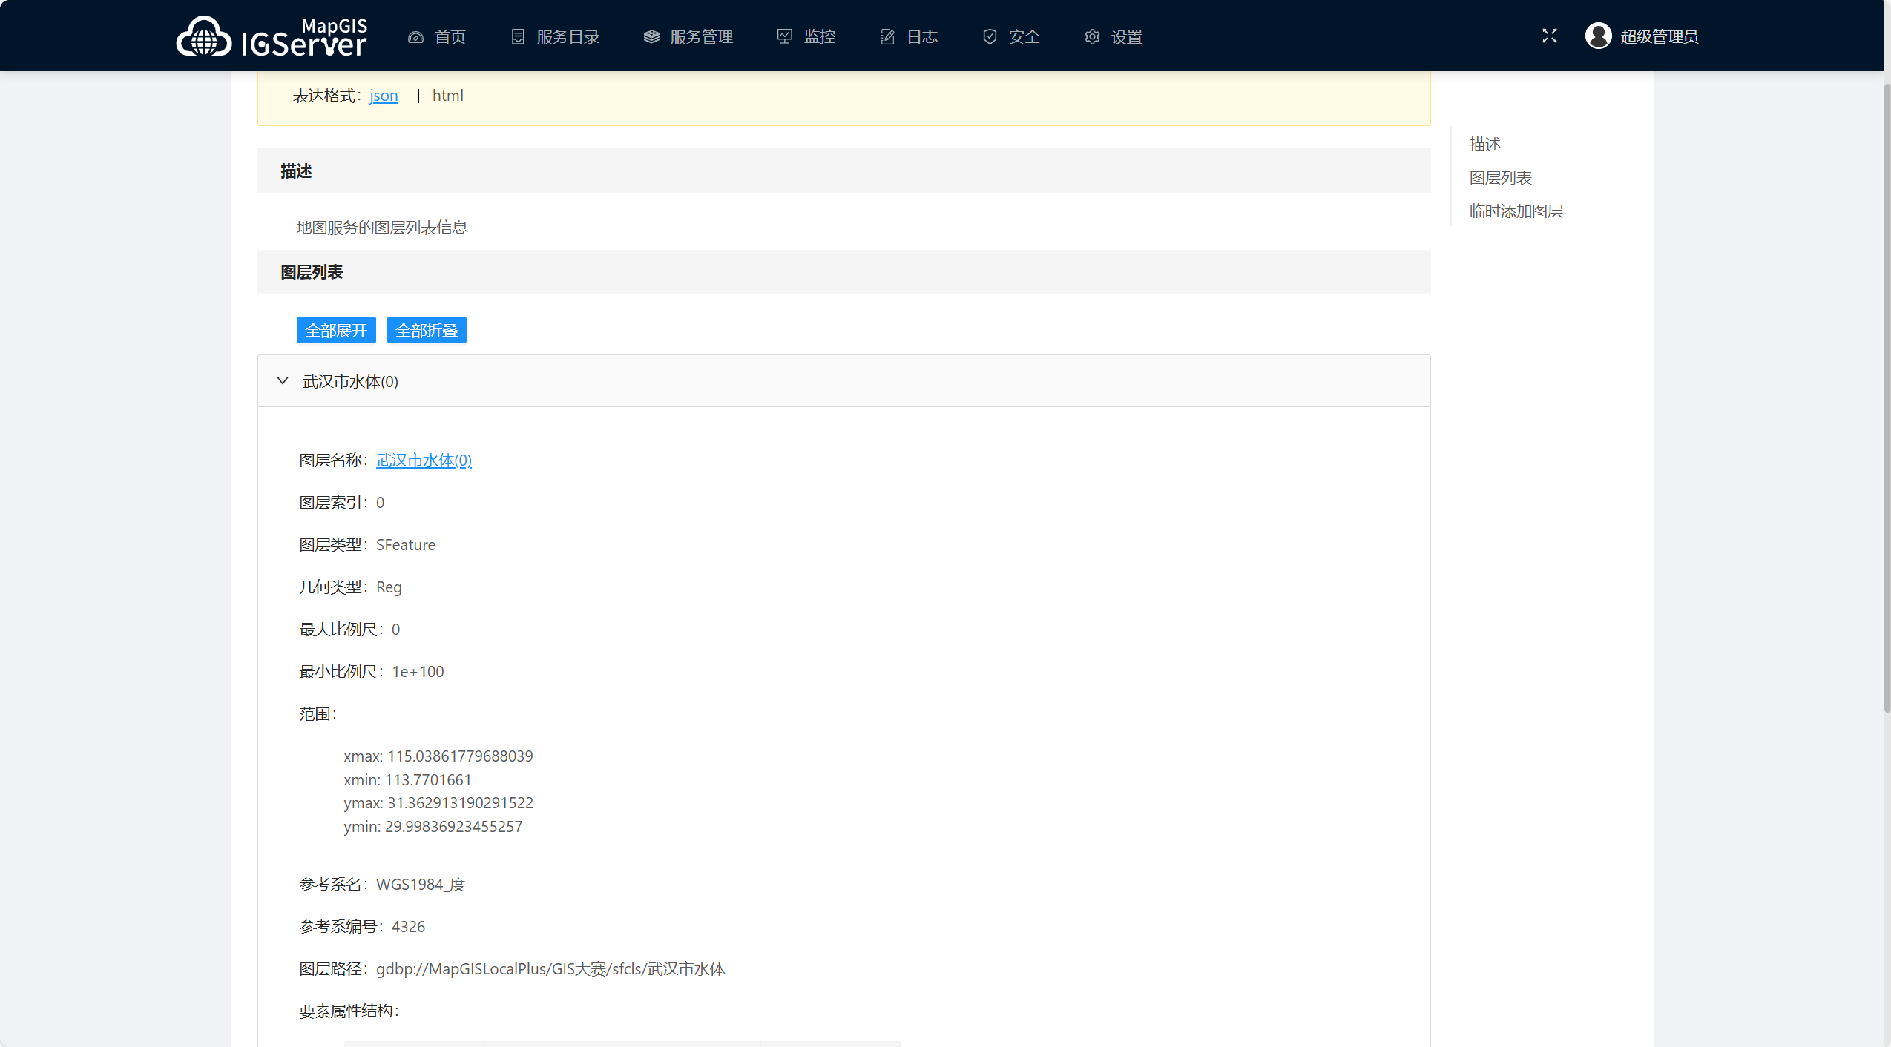
Task: Click the dashboard icon beside 首页
Action: pos(415,37)
